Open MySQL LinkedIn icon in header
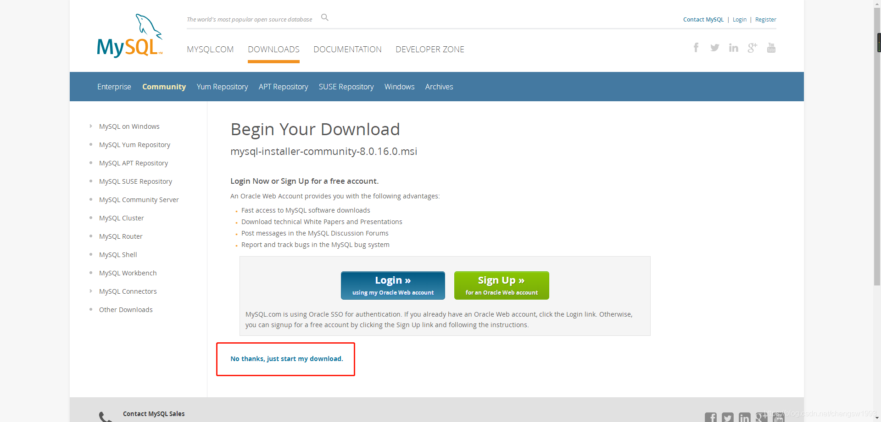881x422 pixels. 734,48
